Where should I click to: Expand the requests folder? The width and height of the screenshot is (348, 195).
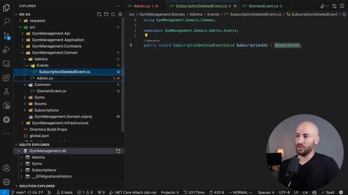[x=20, y=21]
